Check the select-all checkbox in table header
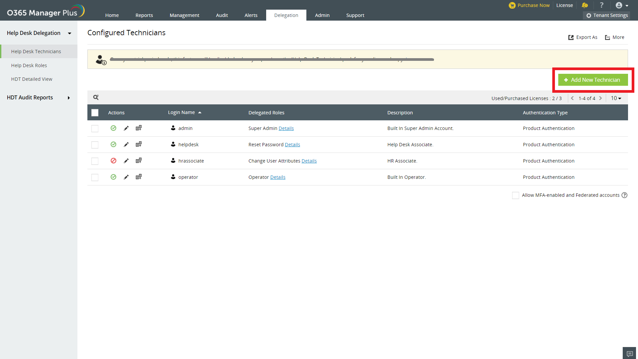Viewport: 638px width, 359px height. click(x=95, y=113)
